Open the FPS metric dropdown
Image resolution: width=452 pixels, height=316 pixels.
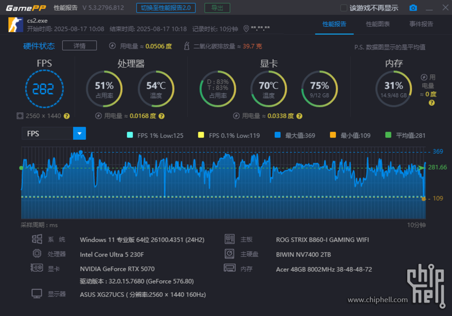point(79,133)
